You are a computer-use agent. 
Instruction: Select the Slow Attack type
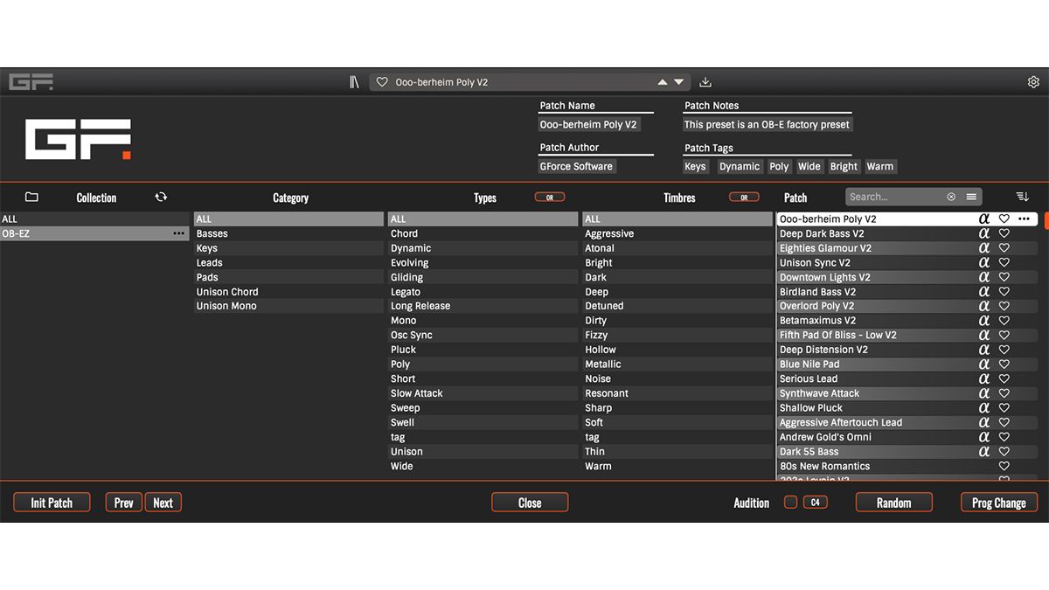tap(483, 393)
